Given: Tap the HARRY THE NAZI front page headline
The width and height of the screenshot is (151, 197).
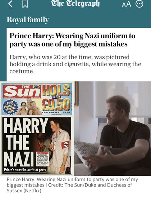Looking at the screenshot, I should click(x=25, y=143).
